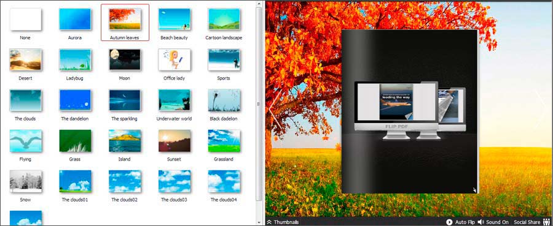Viewport: 553px width, 226px height.
Task: Click the flipbook cover page
Action: (x=409, y=111)
